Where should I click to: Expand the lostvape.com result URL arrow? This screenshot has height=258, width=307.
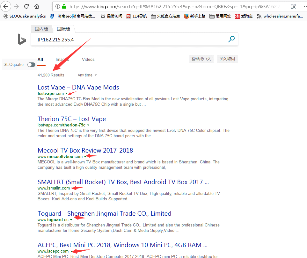coord(66,94)
